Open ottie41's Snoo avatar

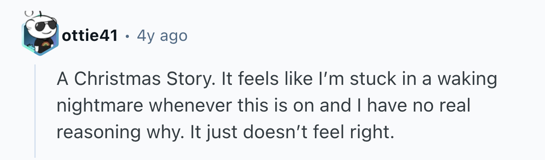pos(40,34)
